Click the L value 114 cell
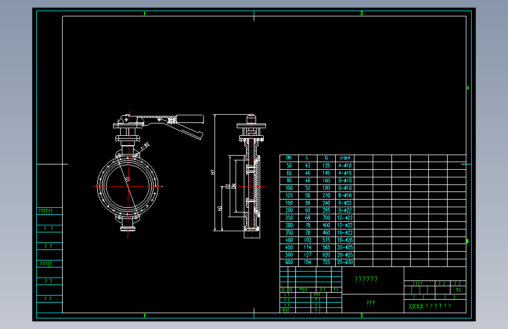Viewport: 508px width, 329px height. pos(308,248)
